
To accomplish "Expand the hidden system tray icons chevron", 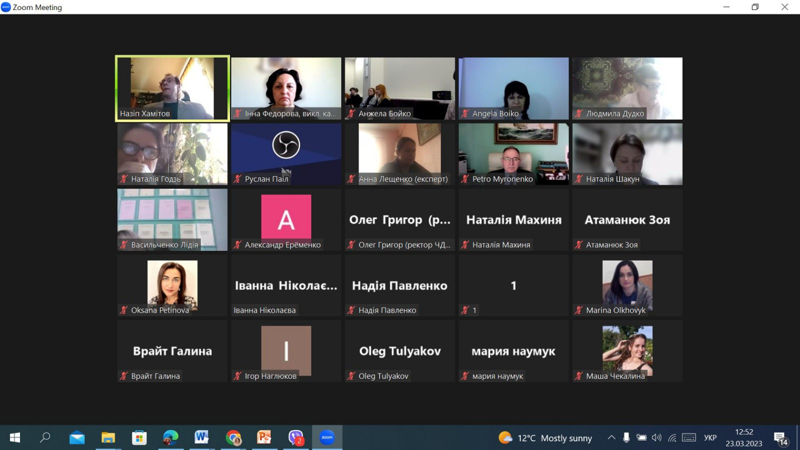I will coord(611,437).
